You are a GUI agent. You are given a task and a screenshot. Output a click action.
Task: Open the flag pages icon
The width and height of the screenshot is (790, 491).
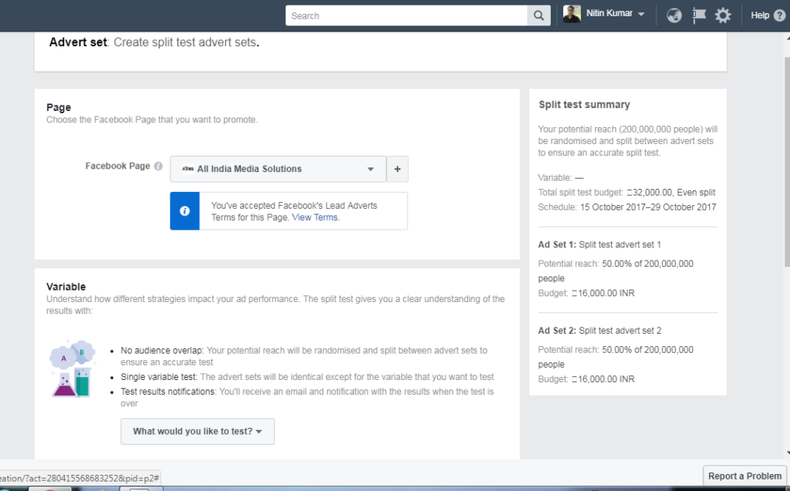click(699, 15)
